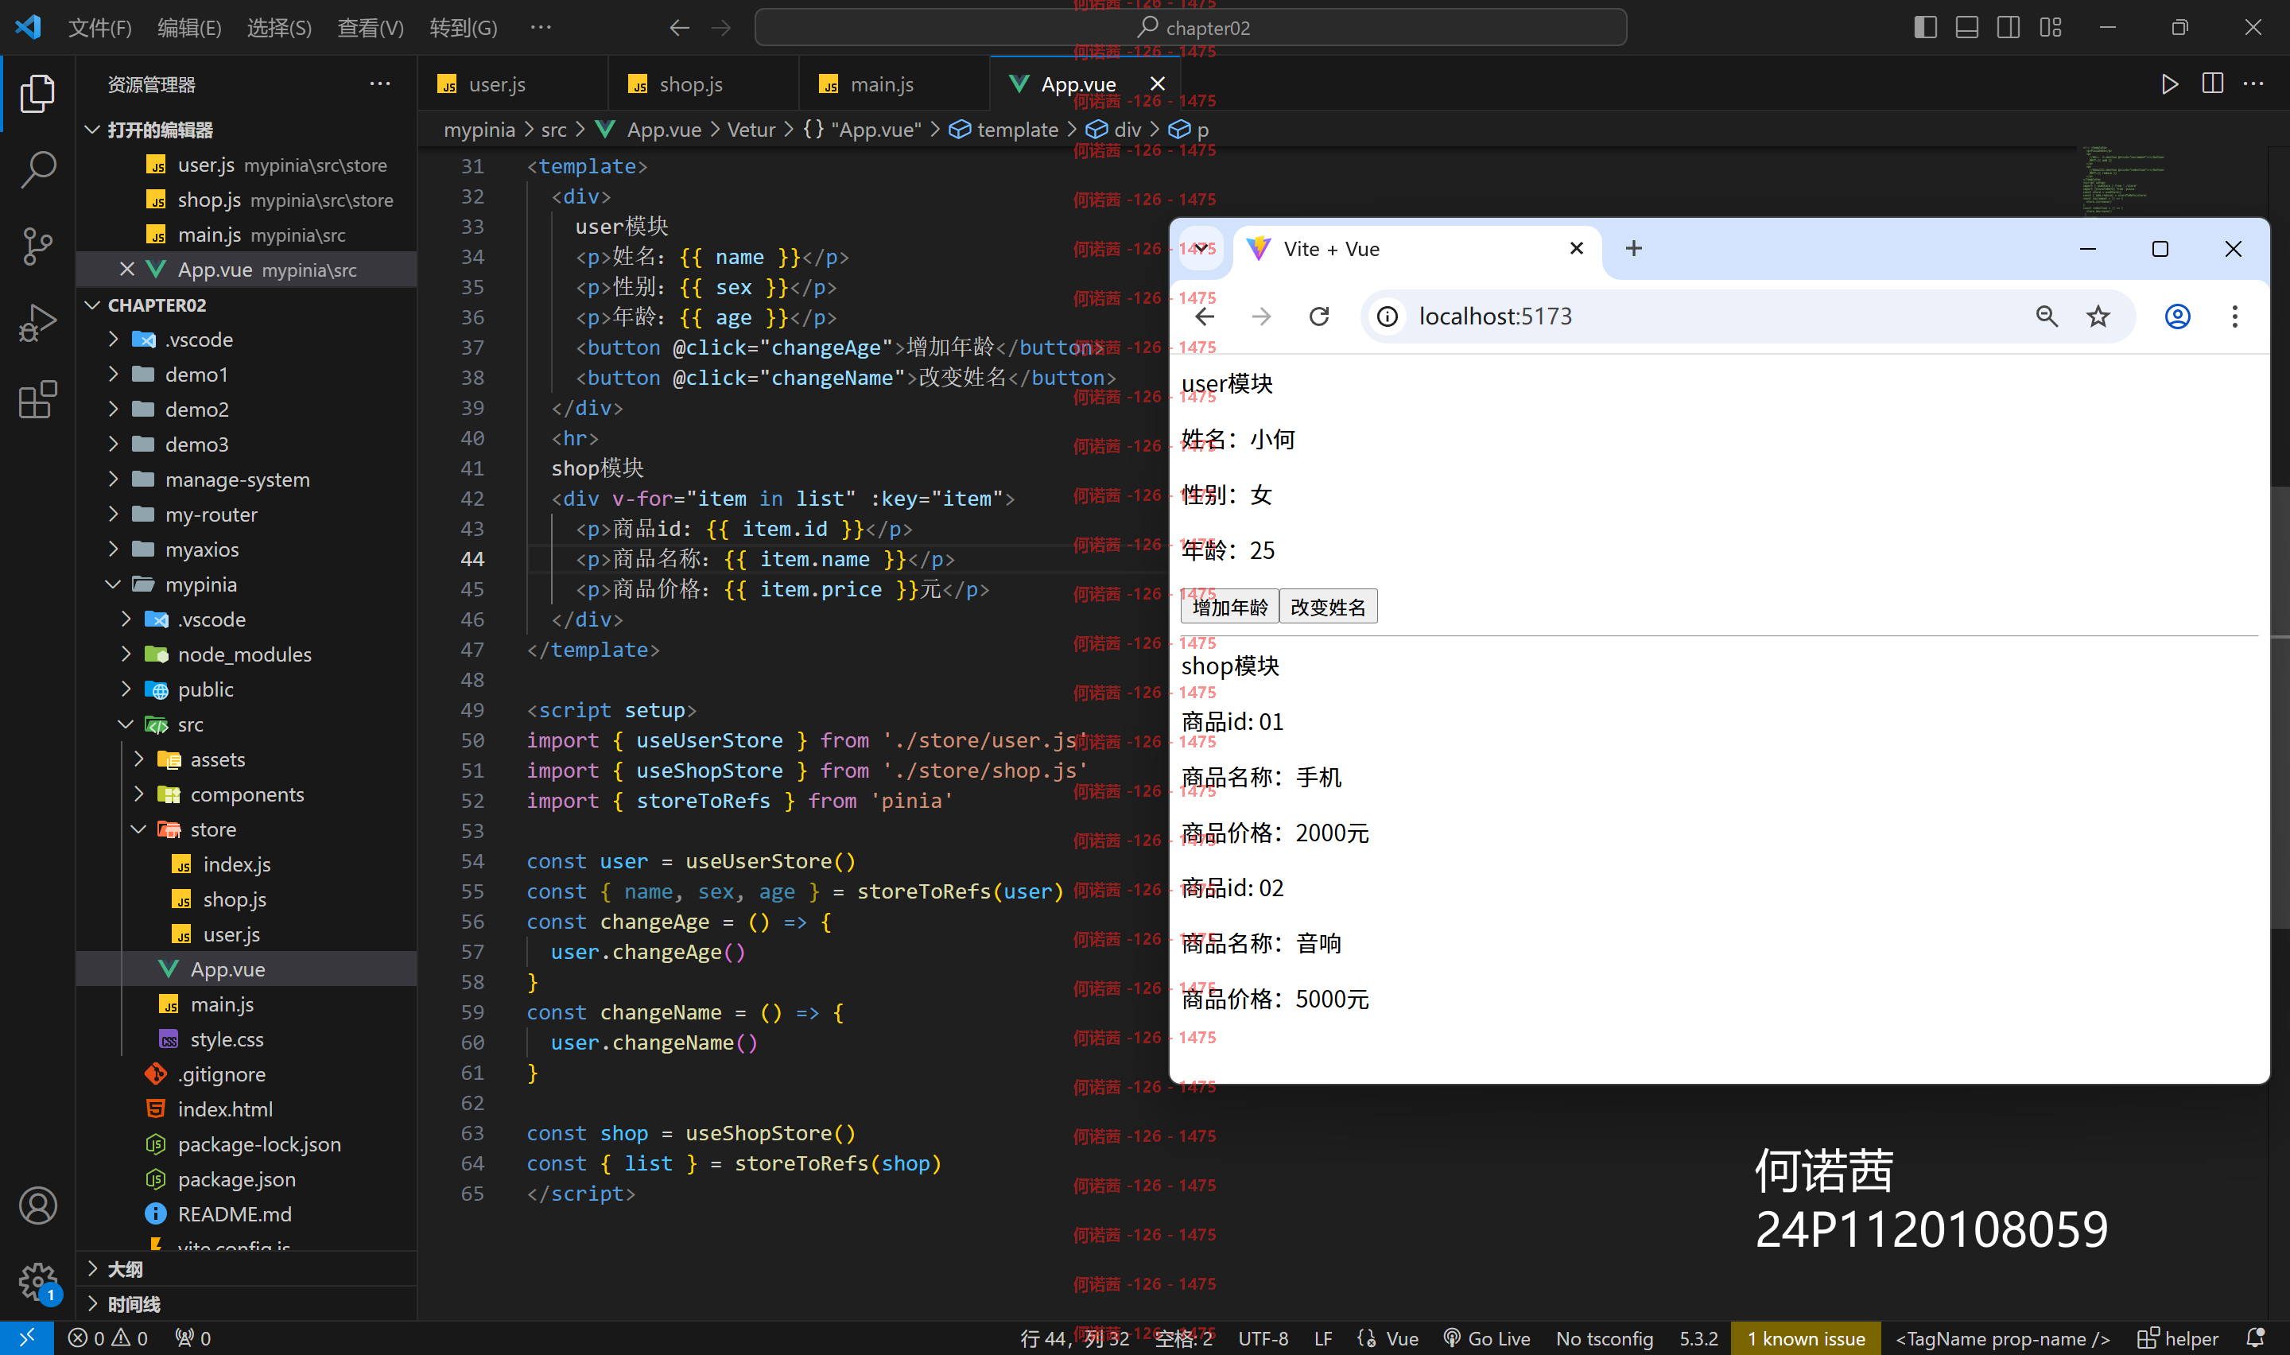The image size is (2290, 1355).
Task: Open Explorer panel more actions ellipsis
Action: pos(380,84)
